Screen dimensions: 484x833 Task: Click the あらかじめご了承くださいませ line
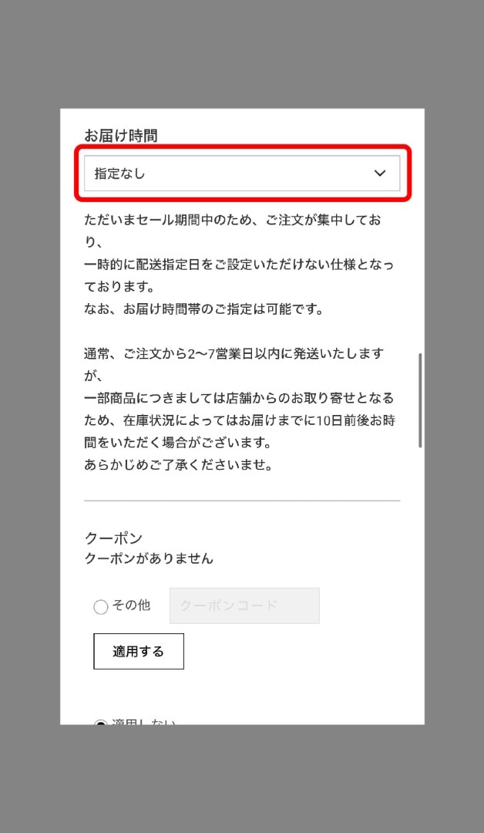[179, 465]
